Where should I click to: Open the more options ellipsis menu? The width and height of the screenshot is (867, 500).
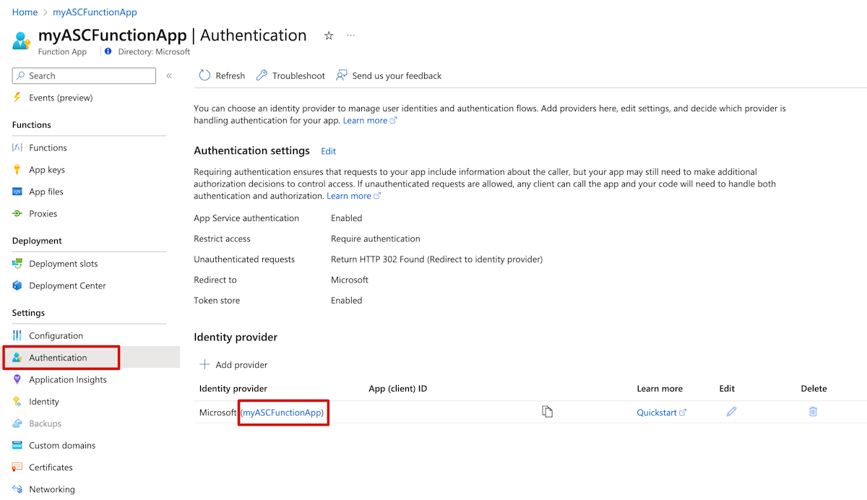click(x=351, y=35)
